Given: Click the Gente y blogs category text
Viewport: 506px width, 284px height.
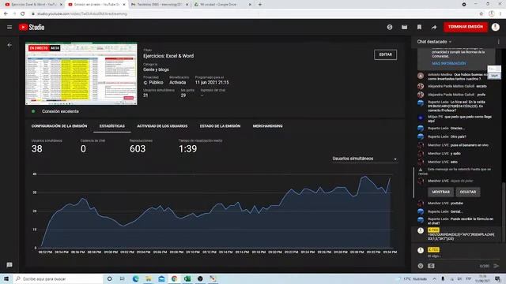Looking at the screenshot, I should (x=156, y=69).
